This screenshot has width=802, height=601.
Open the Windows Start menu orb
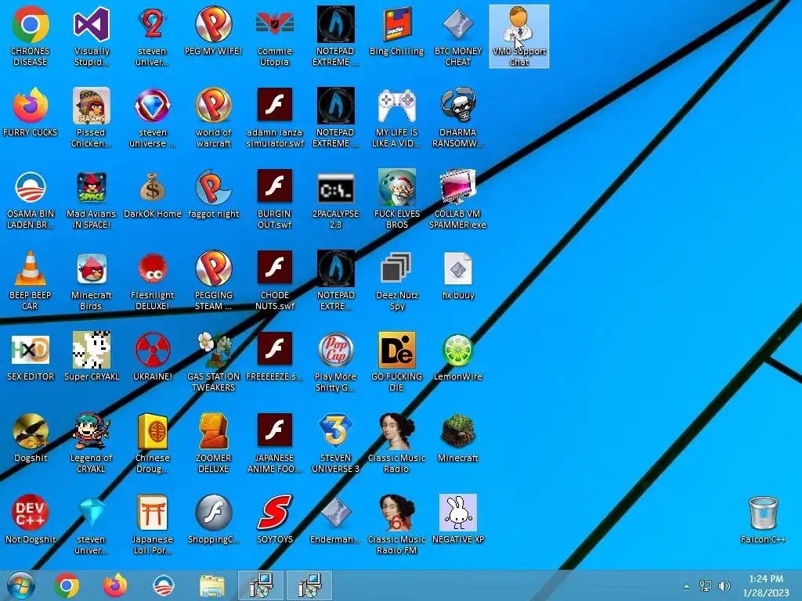click(21, 585)
